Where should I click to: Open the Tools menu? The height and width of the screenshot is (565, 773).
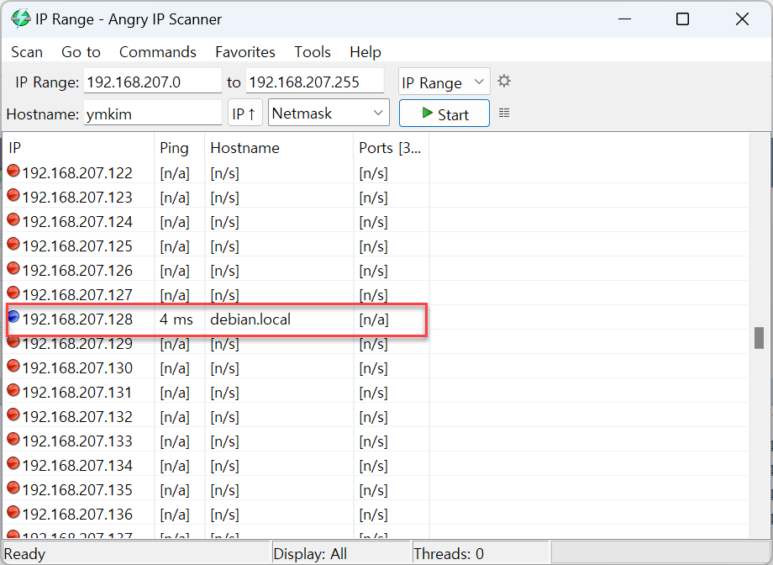pos(313,52)
